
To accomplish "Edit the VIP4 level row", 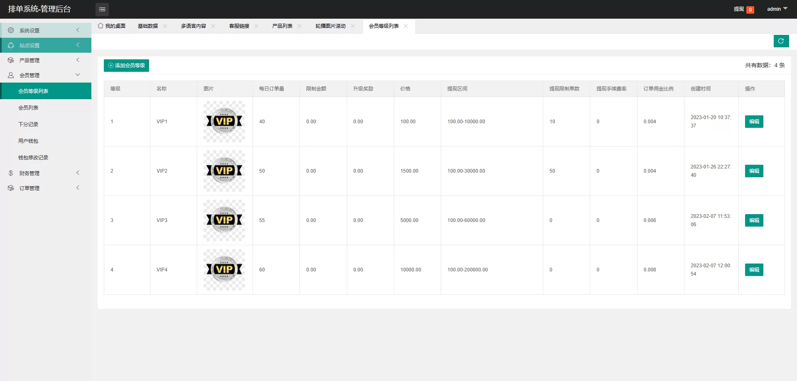I will tap(754, 270).
